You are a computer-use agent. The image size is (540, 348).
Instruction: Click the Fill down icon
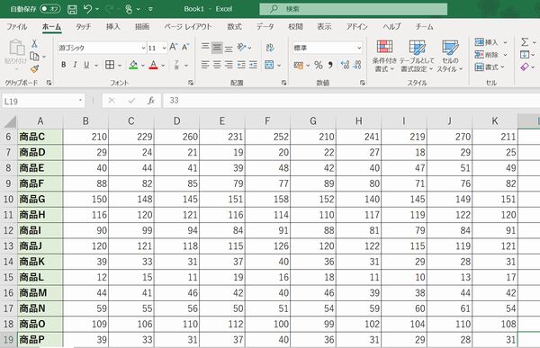click(525, 54)
